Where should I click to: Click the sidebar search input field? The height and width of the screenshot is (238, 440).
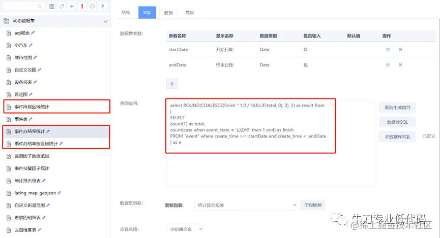pos(22,6)
